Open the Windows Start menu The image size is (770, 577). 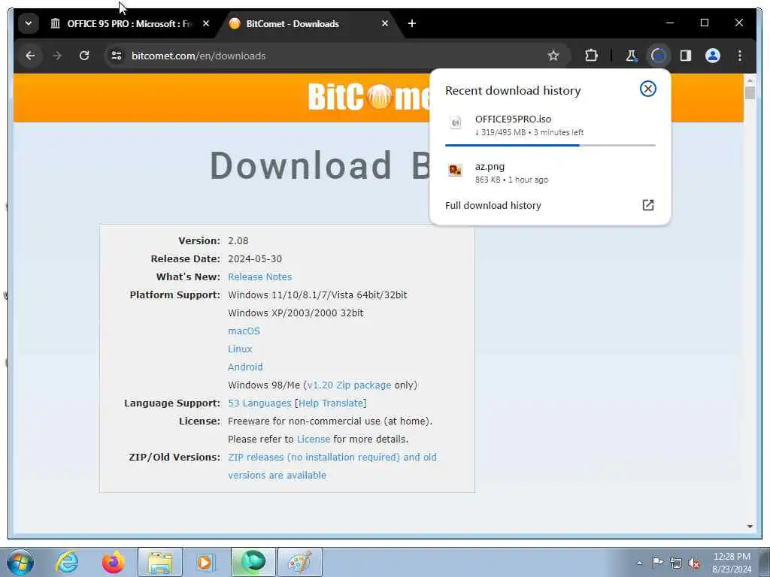pyautogui.click(x=20, y=562)
